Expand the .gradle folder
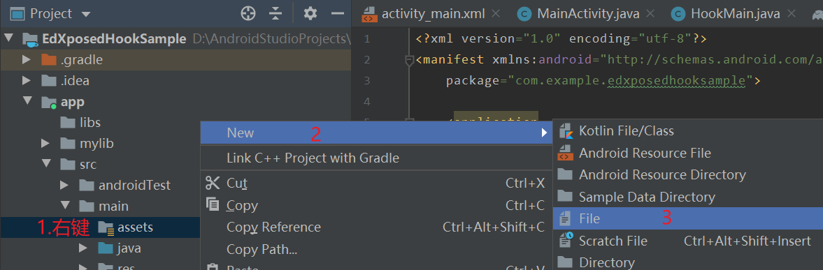Screen dimensions: 823x270 [x=27, y=60]
